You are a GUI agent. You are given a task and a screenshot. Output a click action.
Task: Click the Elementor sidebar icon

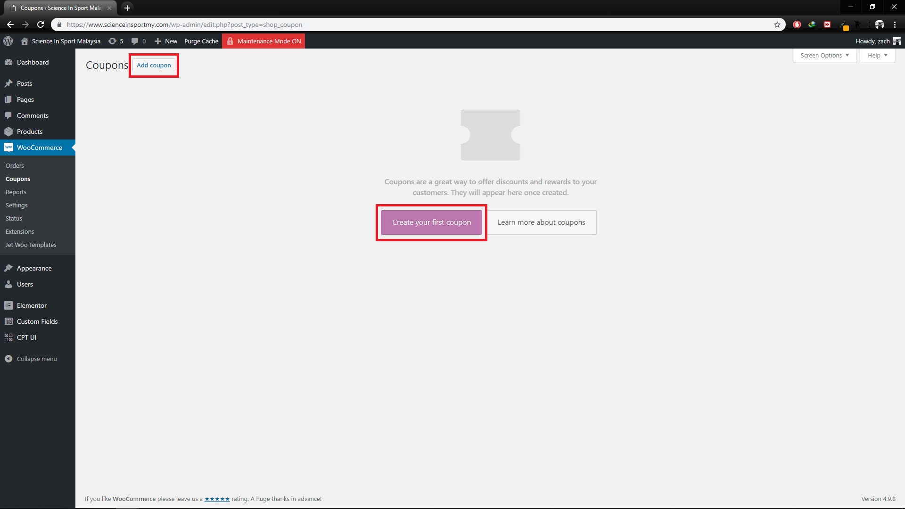click(x=8, y=305)
